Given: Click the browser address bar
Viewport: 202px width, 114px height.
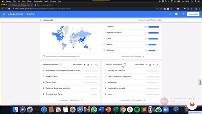Looking at the screenshot, I should pyautogui.click(x=84, y=9).
